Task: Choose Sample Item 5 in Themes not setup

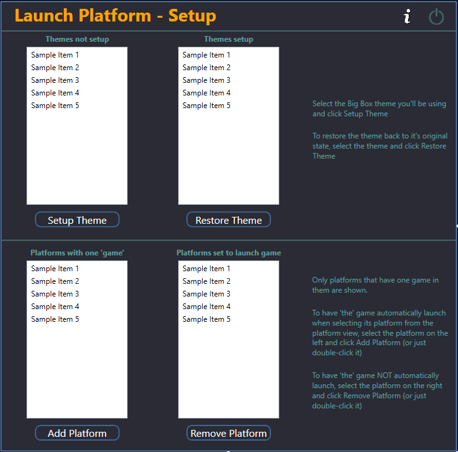Action: [55, 106]
